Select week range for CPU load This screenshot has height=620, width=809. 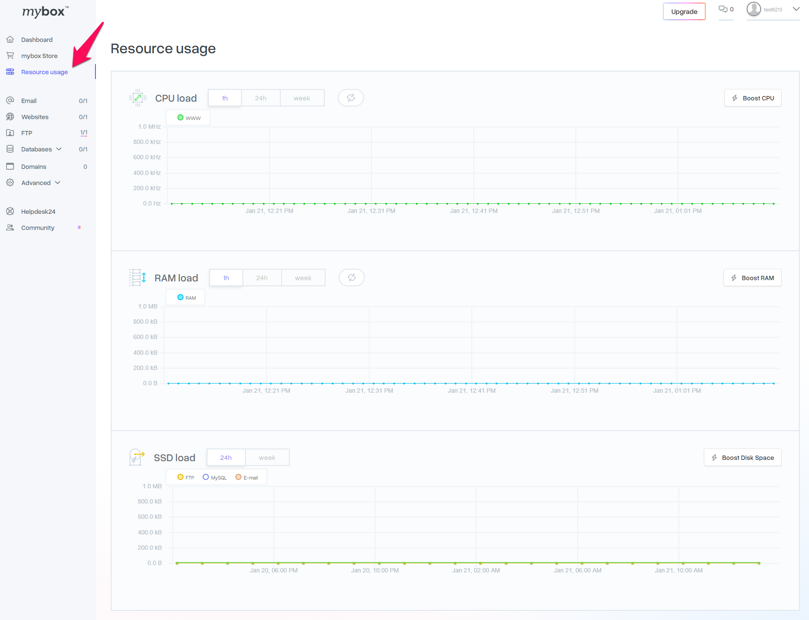[x=302, y=98]
